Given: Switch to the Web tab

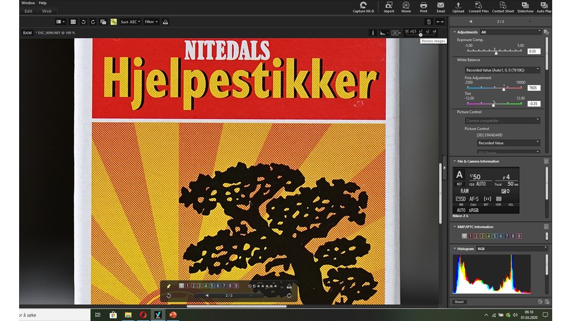Looking at the screenshot, I should click(x=47, y=11).
